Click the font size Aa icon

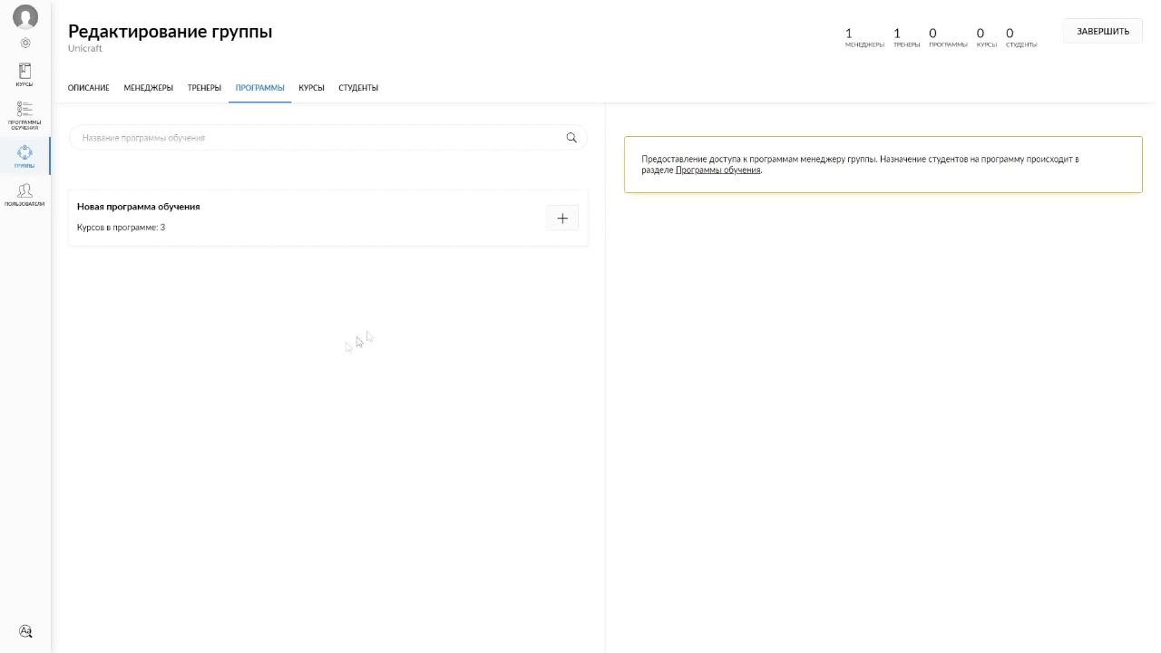tap(25, 631)
